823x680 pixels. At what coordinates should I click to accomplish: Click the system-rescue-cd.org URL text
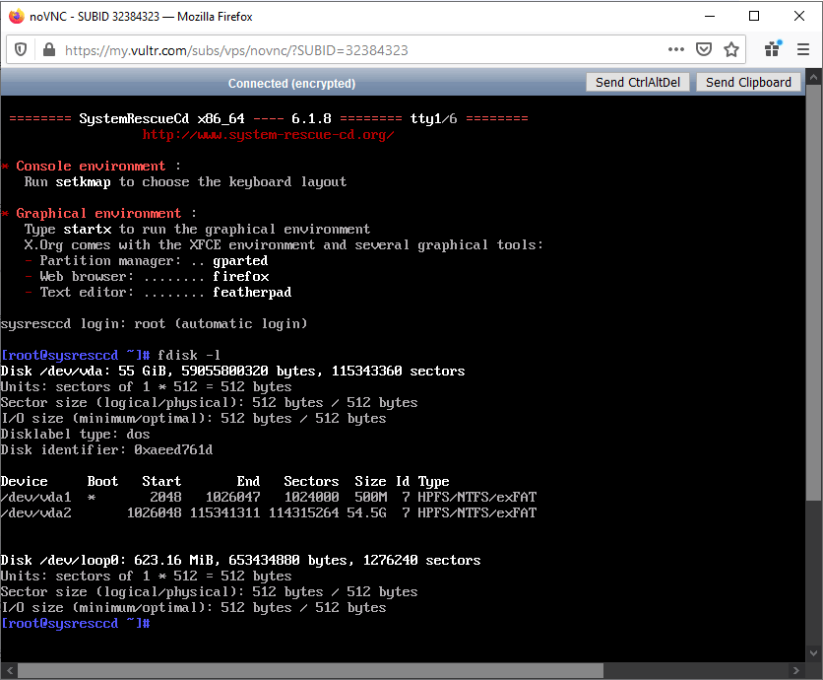[268, 135]
